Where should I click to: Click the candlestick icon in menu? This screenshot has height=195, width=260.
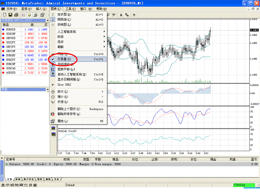[53, 20]
